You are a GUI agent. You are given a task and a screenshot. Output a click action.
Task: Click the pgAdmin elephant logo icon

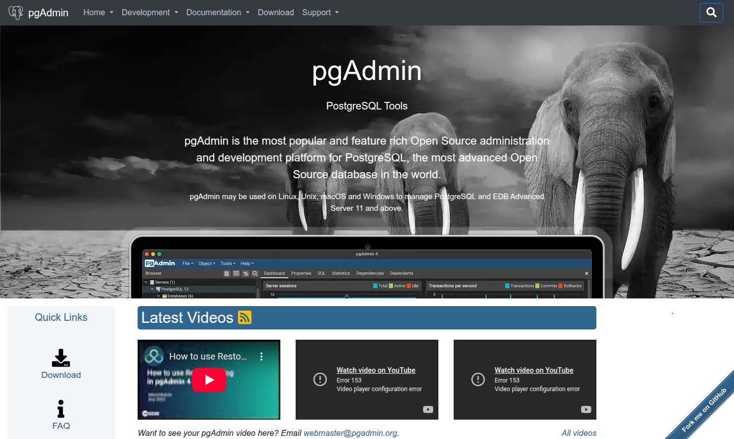[16, 13]
